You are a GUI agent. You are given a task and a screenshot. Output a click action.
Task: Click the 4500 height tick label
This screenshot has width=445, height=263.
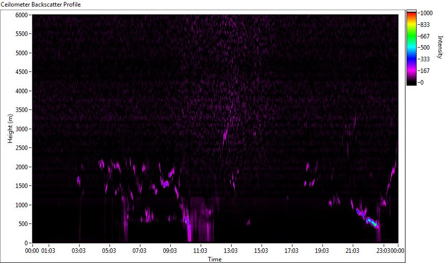[22, 72]
